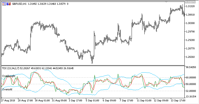
Task: Click the 31 Aug 09:00 time label
Action: 59,101
